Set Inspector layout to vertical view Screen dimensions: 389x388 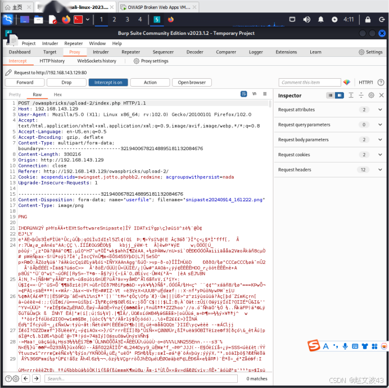pyautogui.click(x=340, y=96)
